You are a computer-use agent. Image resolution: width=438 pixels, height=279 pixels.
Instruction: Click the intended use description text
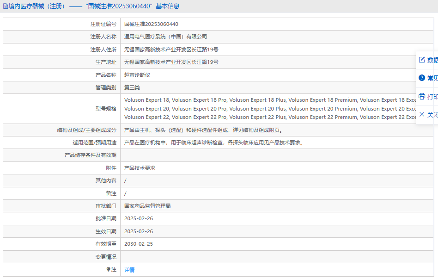point(214,143)
